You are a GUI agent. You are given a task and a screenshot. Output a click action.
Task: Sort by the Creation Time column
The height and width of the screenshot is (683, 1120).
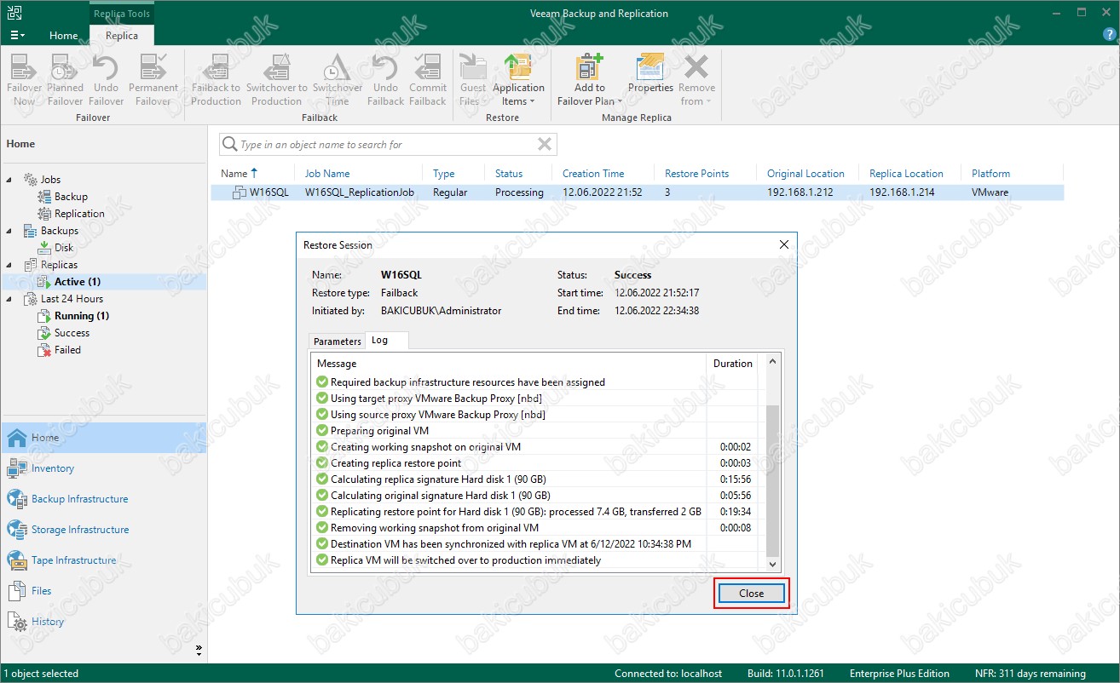(x=593, y=173)
